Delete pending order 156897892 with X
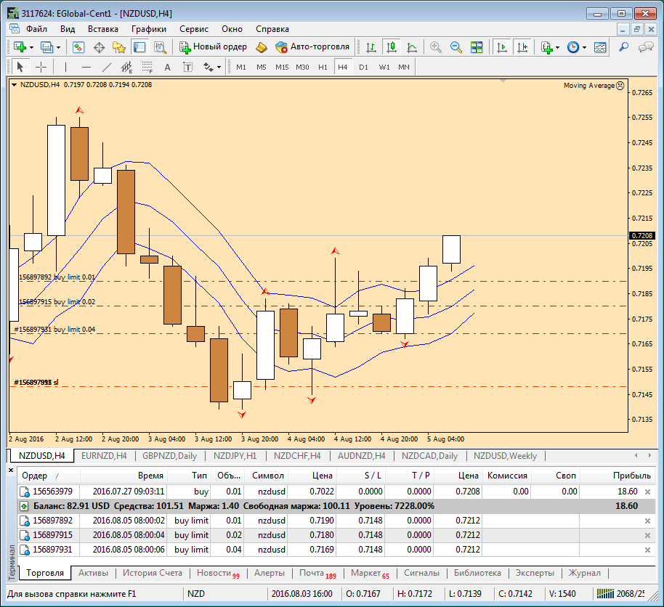The image size is (664, 607). (x=647, y=521)
